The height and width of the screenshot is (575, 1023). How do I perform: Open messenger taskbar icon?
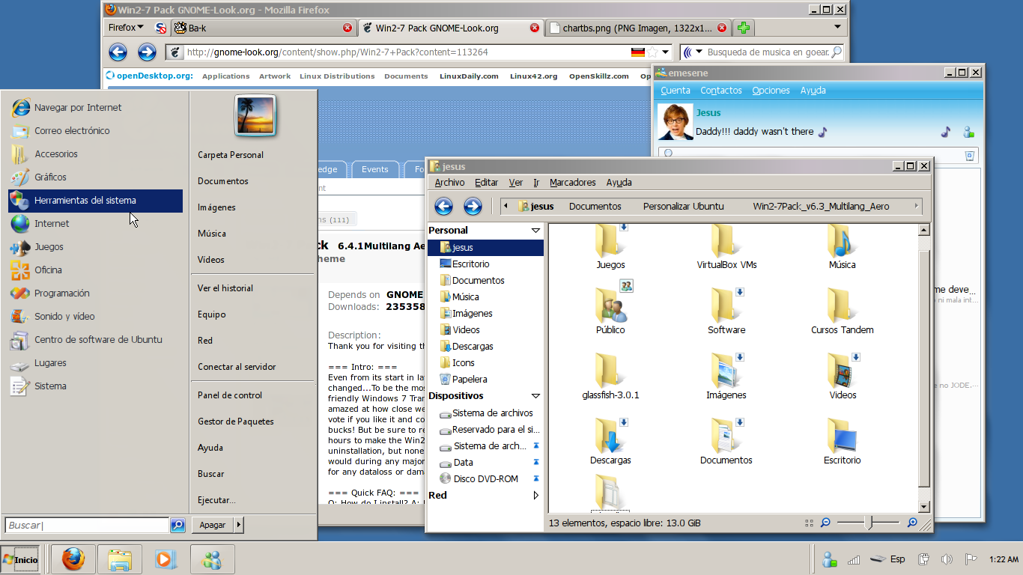click(213, 559)
